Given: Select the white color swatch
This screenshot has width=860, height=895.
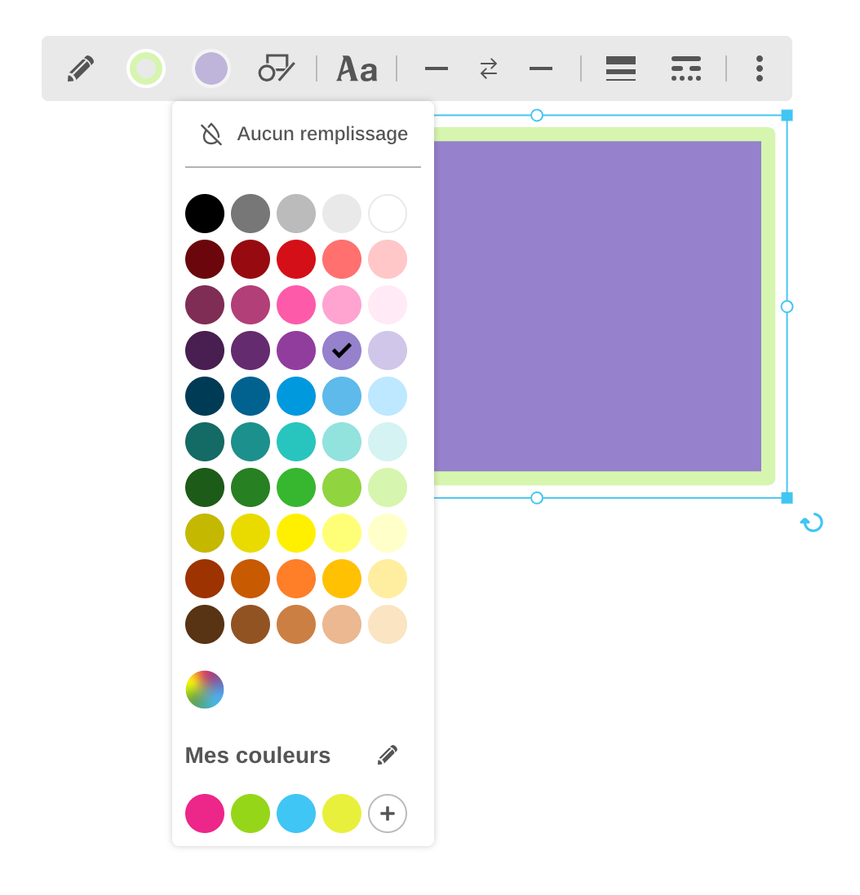Looking at the screenshot, I should point(388,214).
